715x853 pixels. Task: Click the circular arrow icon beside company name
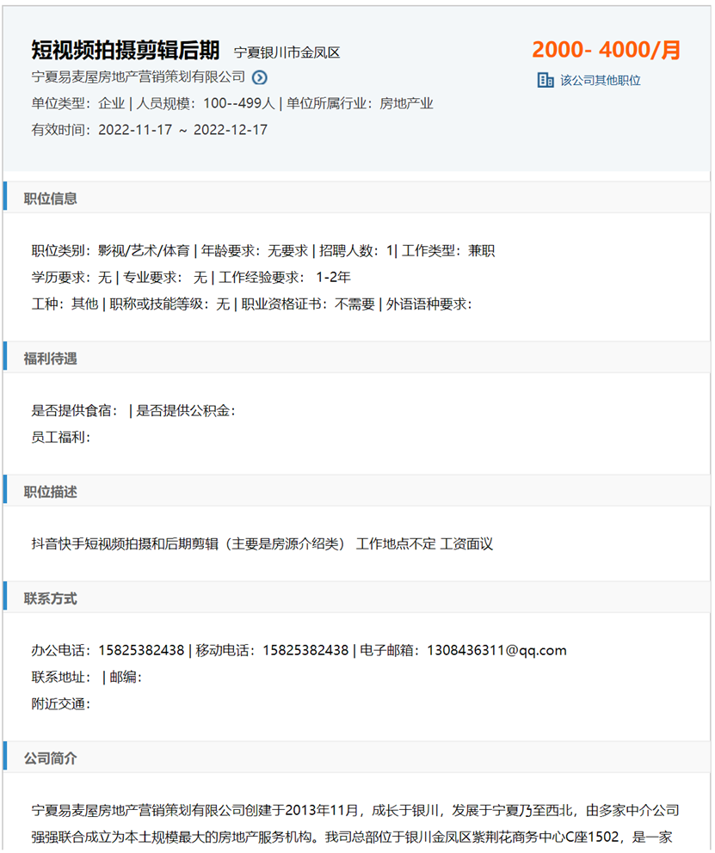[x=260, y=77]
